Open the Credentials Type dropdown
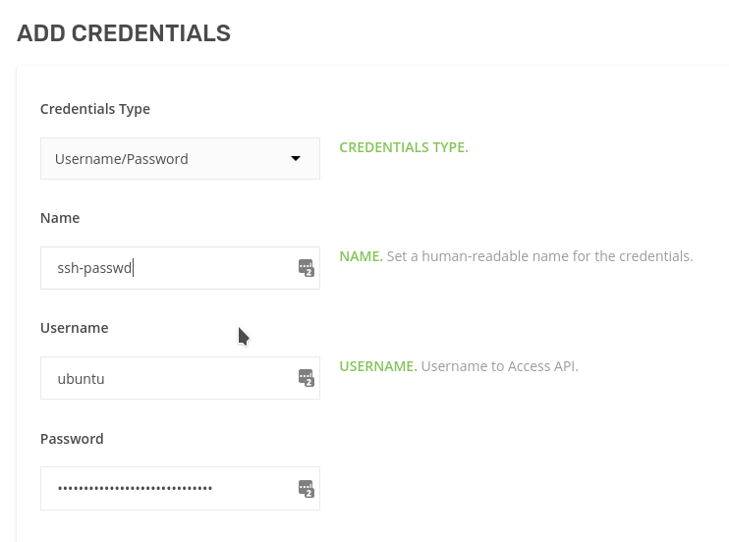 [180, 158]
